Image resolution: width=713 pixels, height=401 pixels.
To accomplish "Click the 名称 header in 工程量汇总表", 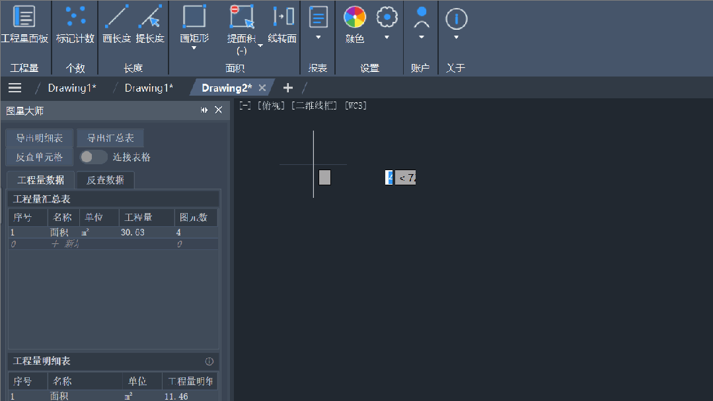I will [x=63, y=217].
